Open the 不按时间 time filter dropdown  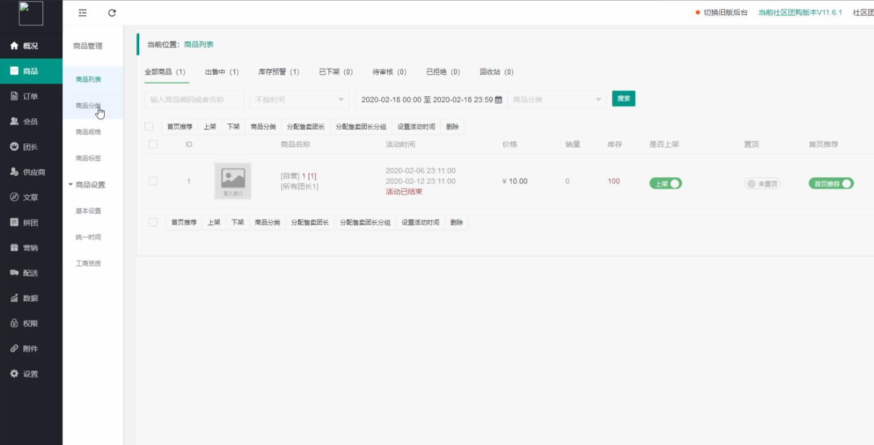pyautogui.click(x=299, y=100)
